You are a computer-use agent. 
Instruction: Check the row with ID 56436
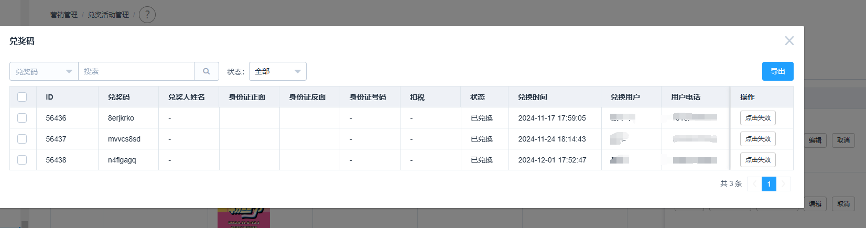[22, 118]
